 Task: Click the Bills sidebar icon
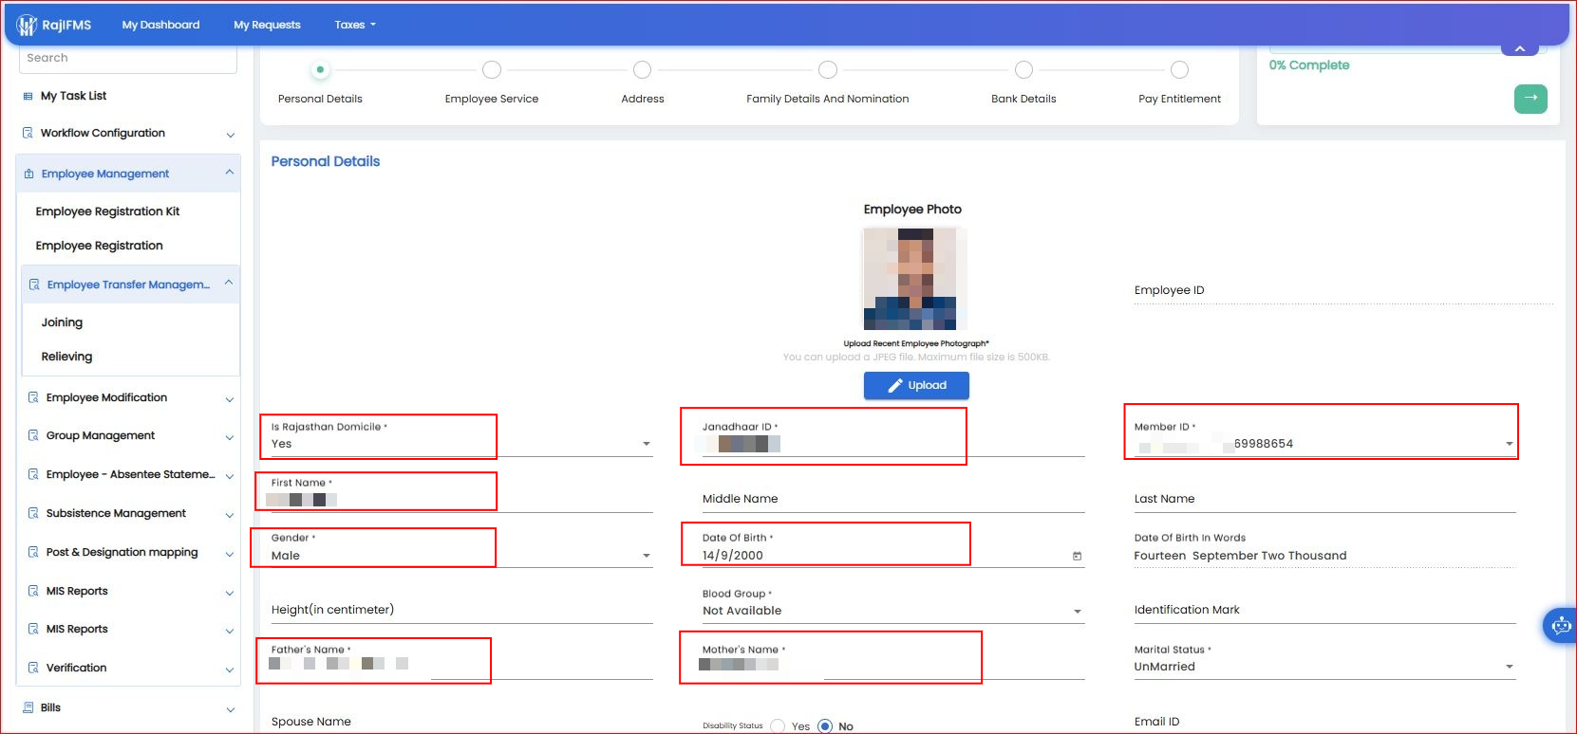[28, 707]
